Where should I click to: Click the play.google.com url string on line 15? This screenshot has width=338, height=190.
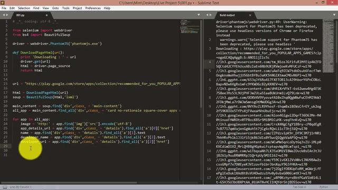[102, 83]
